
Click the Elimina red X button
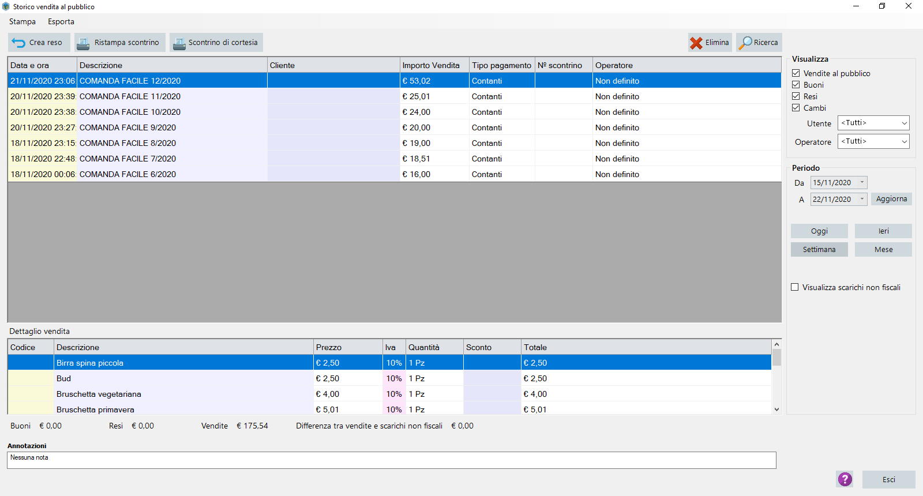pos(710,43)
